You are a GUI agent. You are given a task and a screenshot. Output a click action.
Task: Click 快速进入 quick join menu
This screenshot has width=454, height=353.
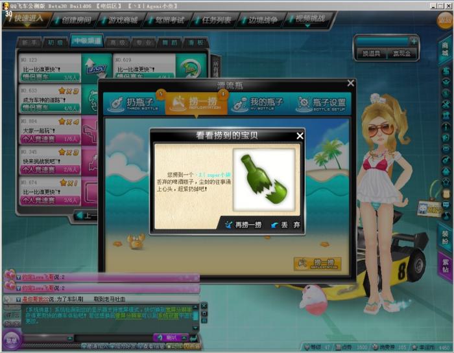tap(27, 19)
